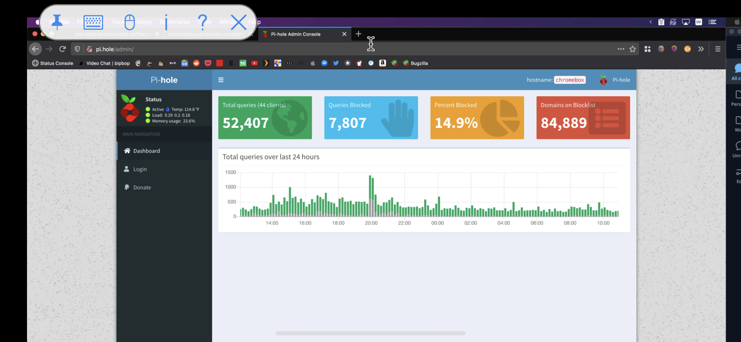Click the Amazon bookmark icon

[382, 63]
